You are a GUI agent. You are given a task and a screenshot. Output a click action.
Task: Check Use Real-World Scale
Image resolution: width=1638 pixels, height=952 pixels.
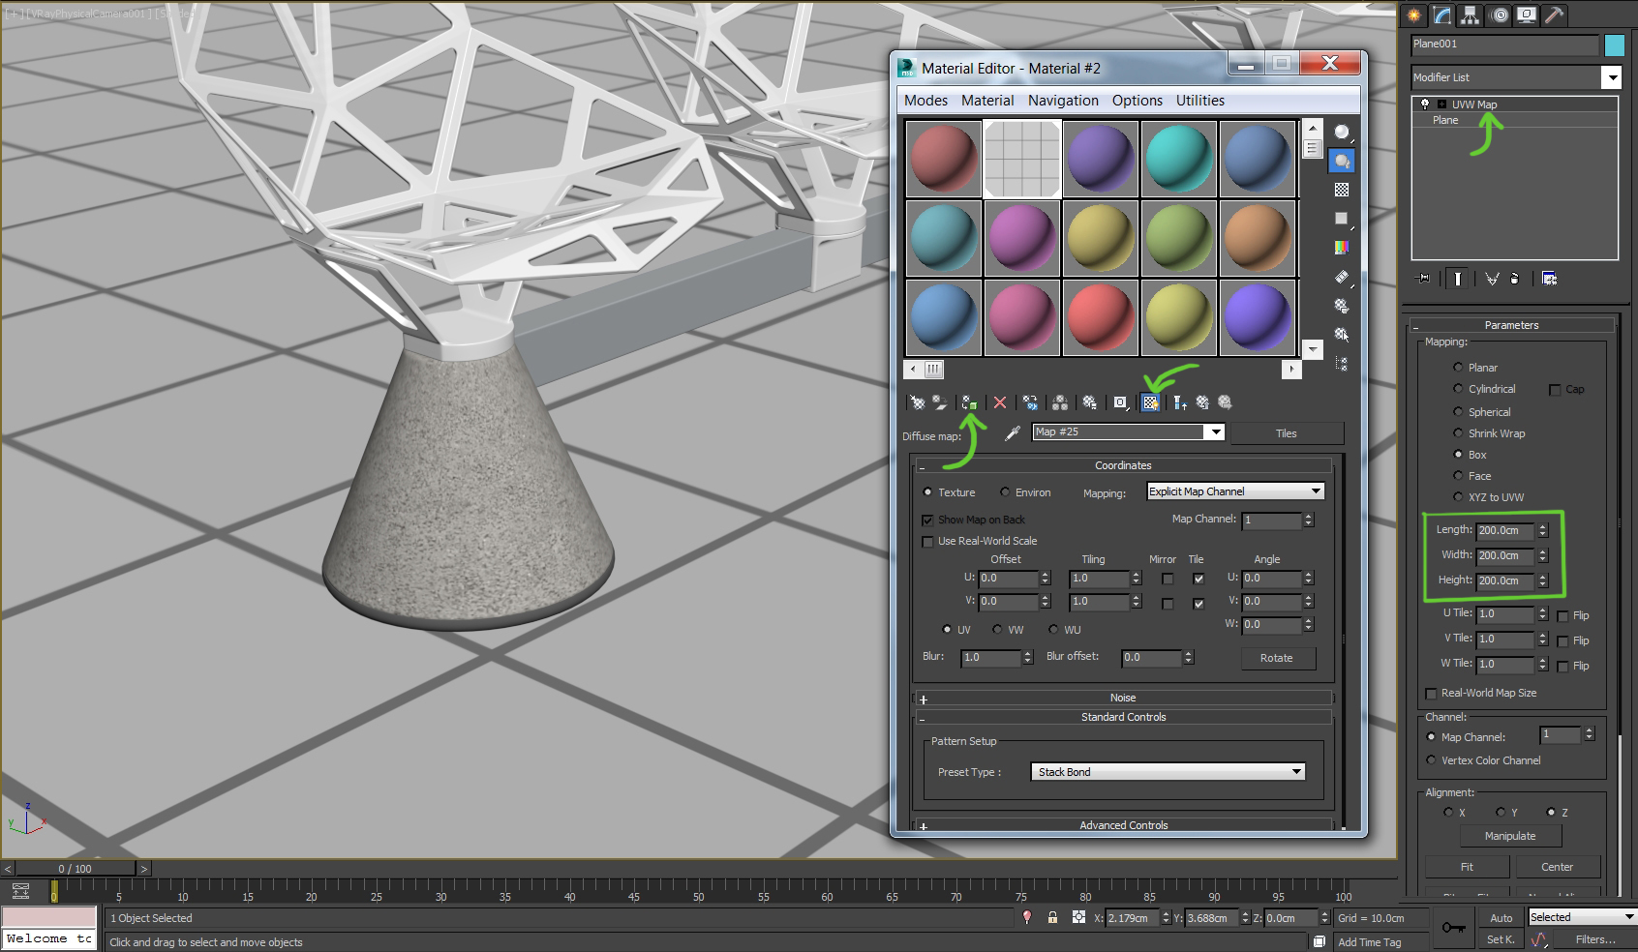click(x=927, y=541)
